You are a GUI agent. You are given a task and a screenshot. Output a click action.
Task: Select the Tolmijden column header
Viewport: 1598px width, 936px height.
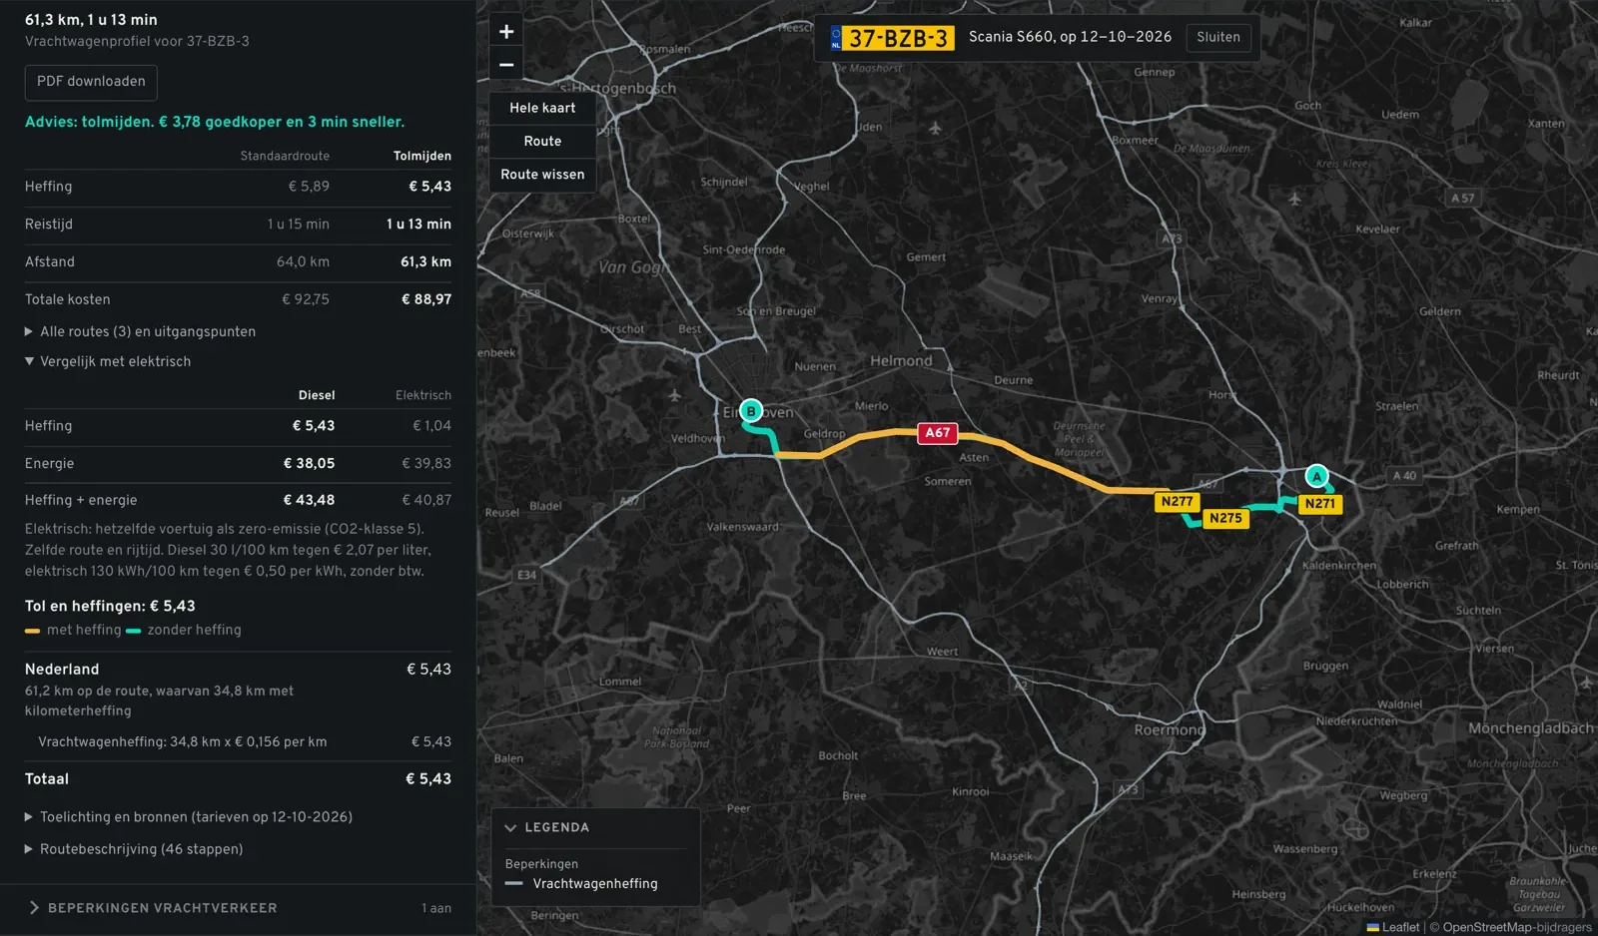[x=422, y=156]
